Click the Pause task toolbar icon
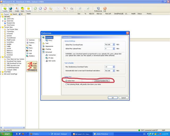The width and height of the screenshot is (170, 136). point(40,9)
